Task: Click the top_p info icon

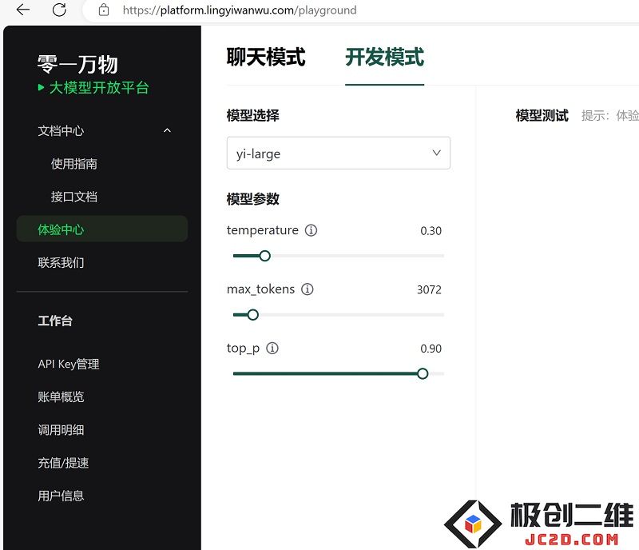Action: point(272,348)
